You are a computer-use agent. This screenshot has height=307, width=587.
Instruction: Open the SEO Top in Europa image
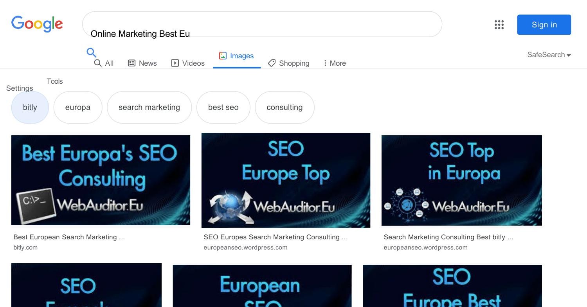pyautogui.click(x=462, y=180)
